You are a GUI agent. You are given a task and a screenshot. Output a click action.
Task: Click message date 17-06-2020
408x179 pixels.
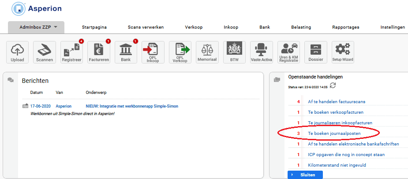pos(40,106)
